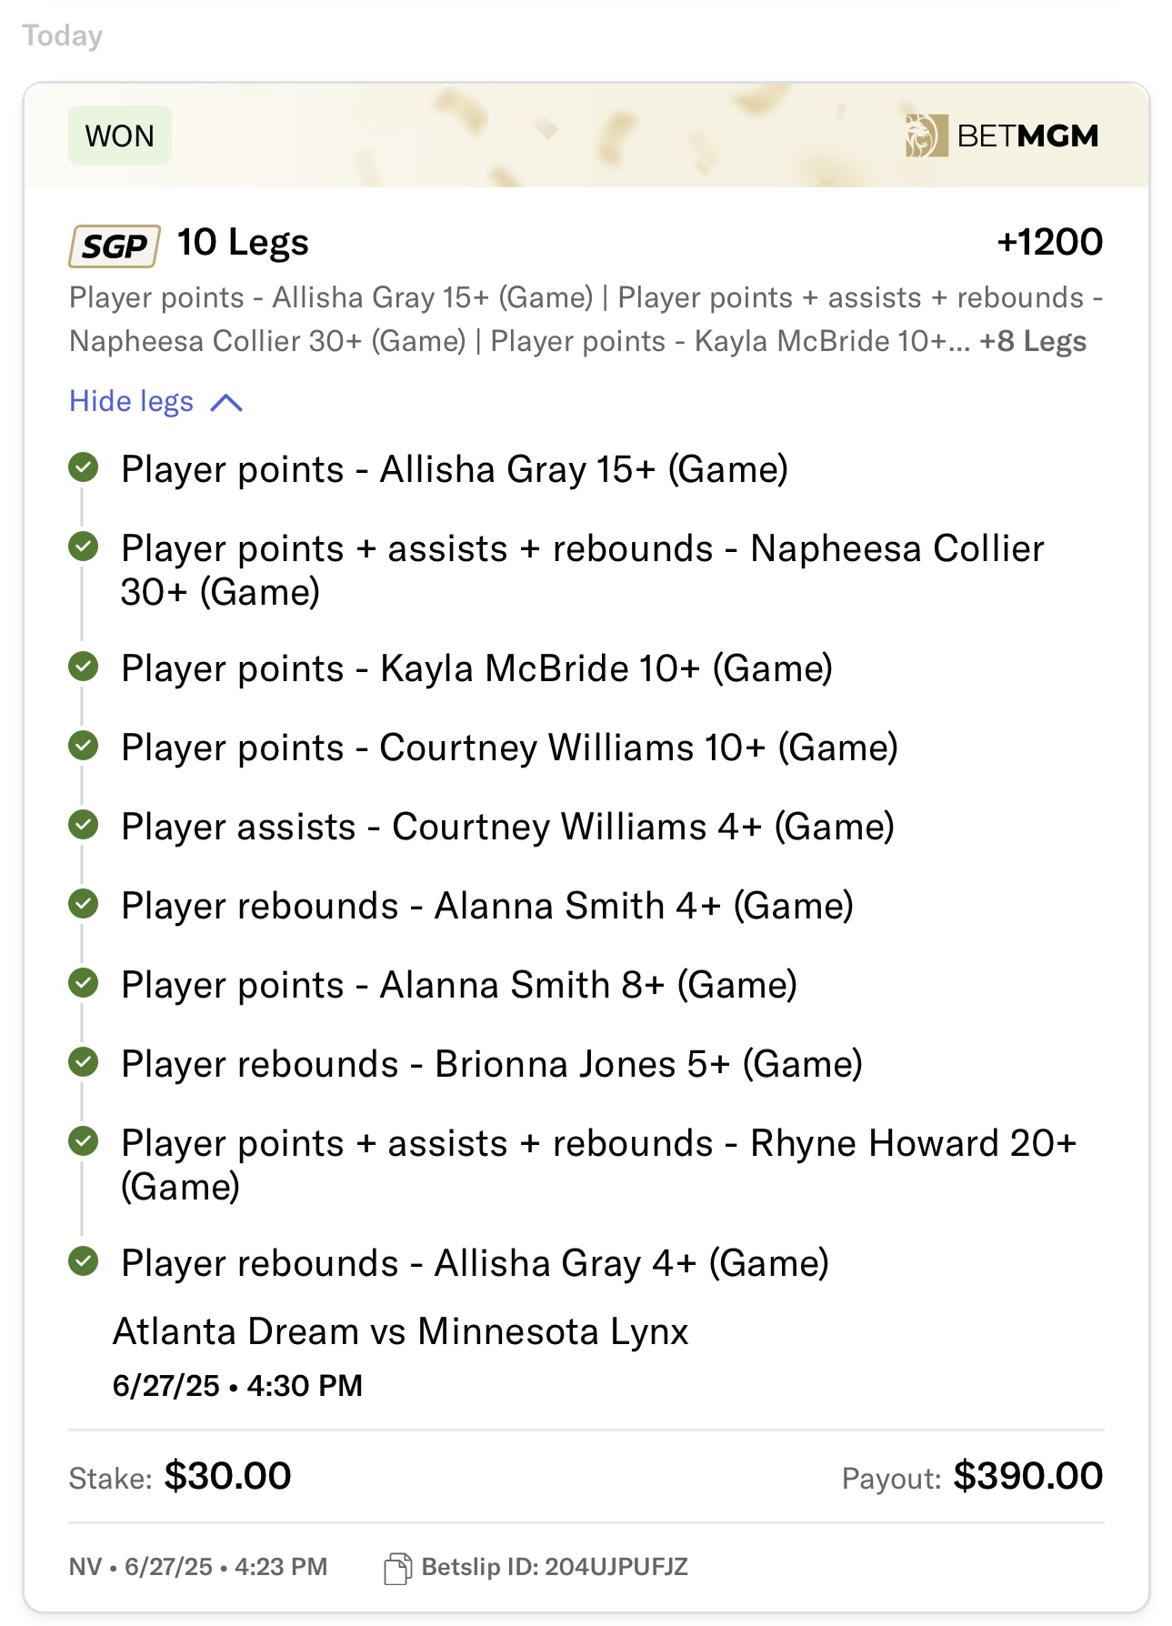Click checkmark beside Alanna Smith 8+ points
This screenshot has width=1172, height=1626.
(84, 983)
